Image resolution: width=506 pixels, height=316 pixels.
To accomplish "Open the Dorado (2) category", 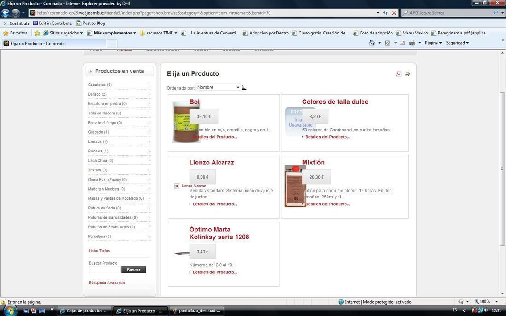I will tap(119, 94).
